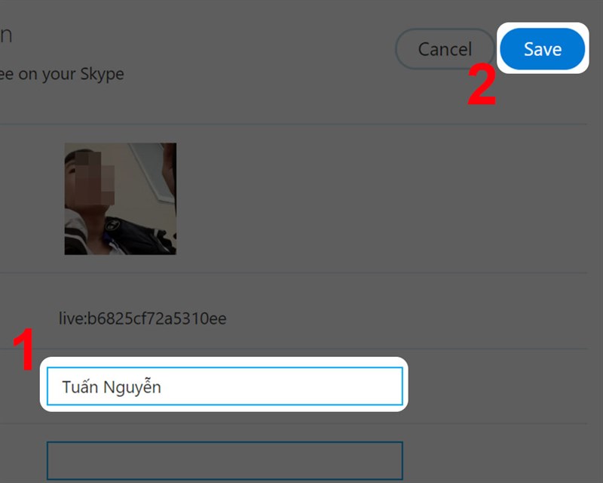Click the word Tuấn in the name field

80,386
